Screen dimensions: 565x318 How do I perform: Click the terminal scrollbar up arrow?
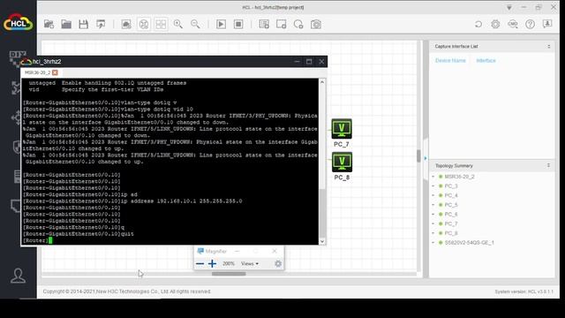(x=322, y=82)
